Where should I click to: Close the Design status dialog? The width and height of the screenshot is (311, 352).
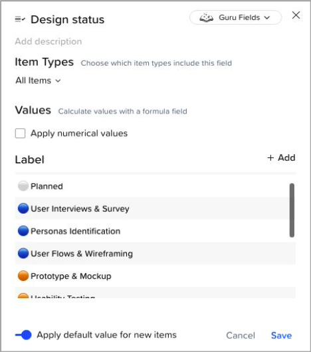(x=296, y=15)
